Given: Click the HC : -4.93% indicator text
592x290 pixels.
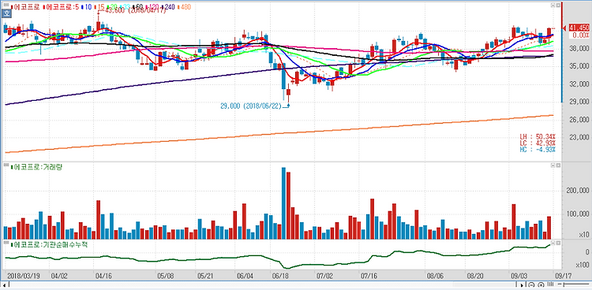Looking at the screenshot, I should coord(538,150).
